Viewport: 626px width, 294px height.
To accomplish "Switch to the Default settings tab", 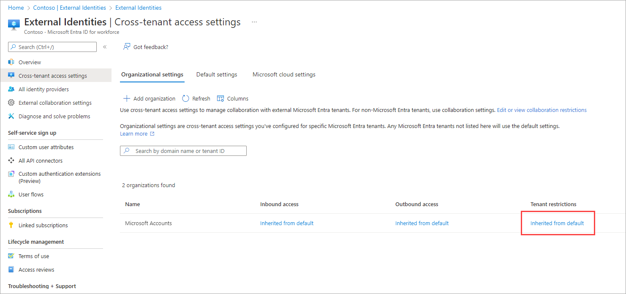I will [217, 74].
